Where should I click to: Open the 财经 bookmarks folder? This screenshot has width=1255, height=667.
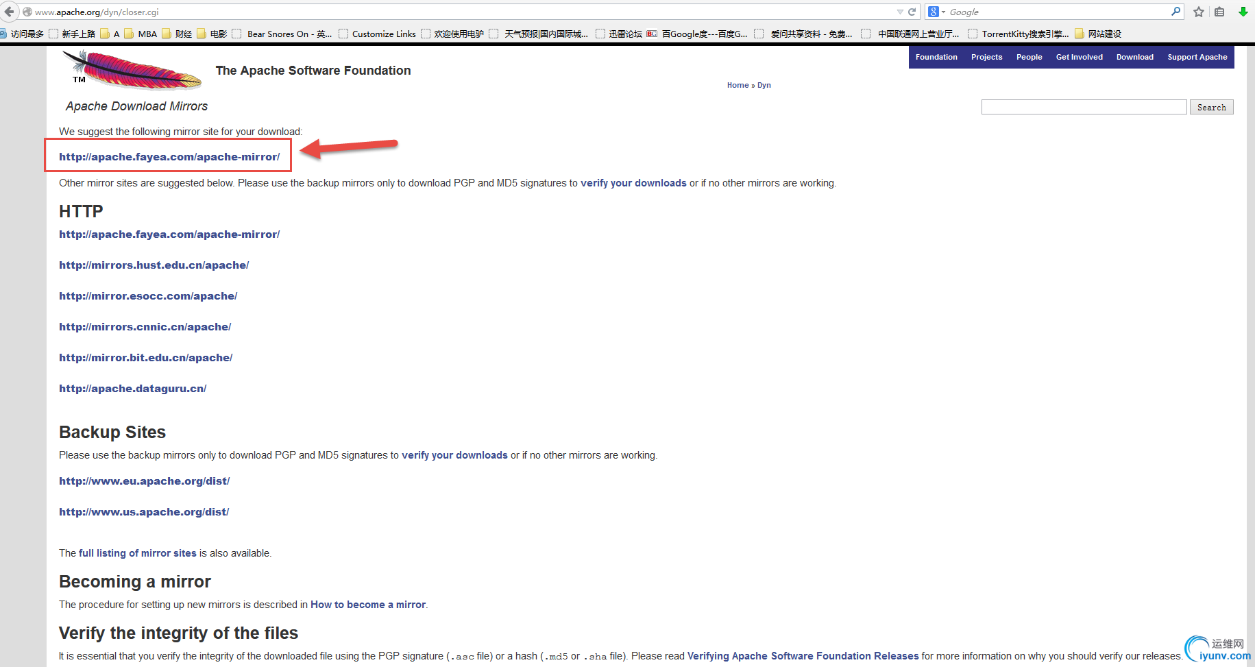tap(178, 34)
